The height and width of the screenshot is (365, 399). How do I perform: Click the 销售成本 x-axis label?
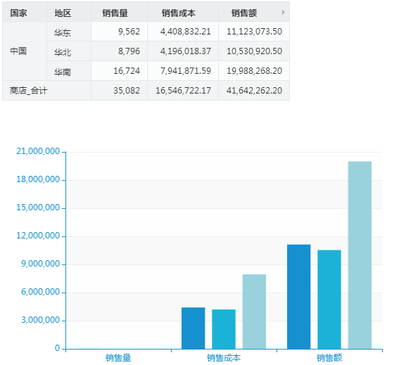click(224, 358)
